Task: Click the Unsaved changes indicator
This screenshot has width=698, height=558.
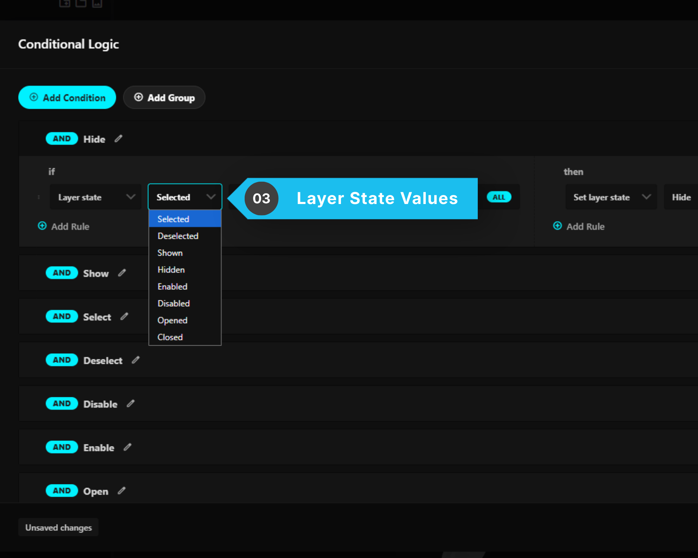Action: point(58,527)
